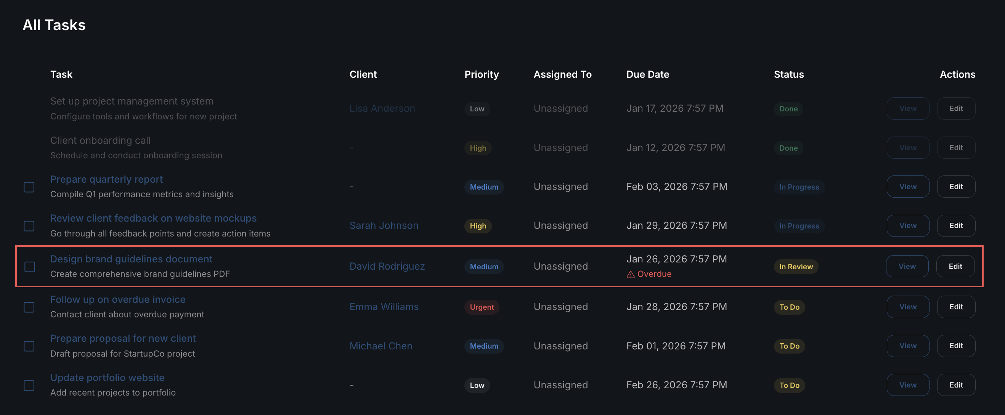
Task: Toggle checkbox for Prepare proposal for new client
Action: tap(29, 346)
